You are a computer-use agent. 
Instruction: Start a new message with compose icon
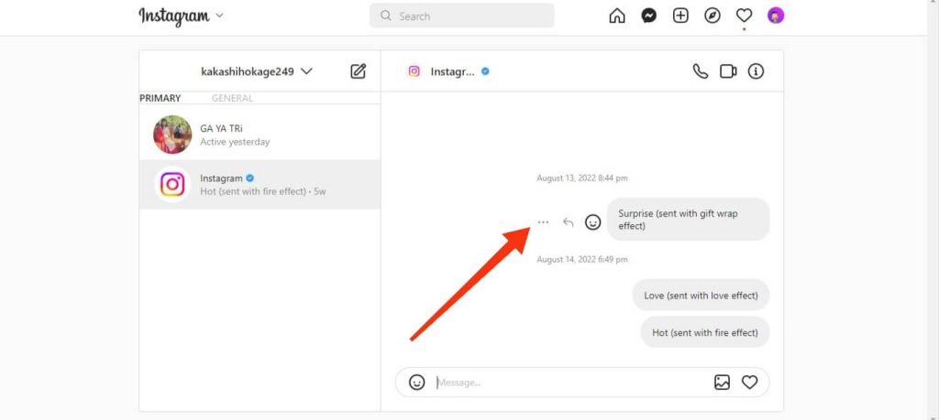tap(359, 71)
